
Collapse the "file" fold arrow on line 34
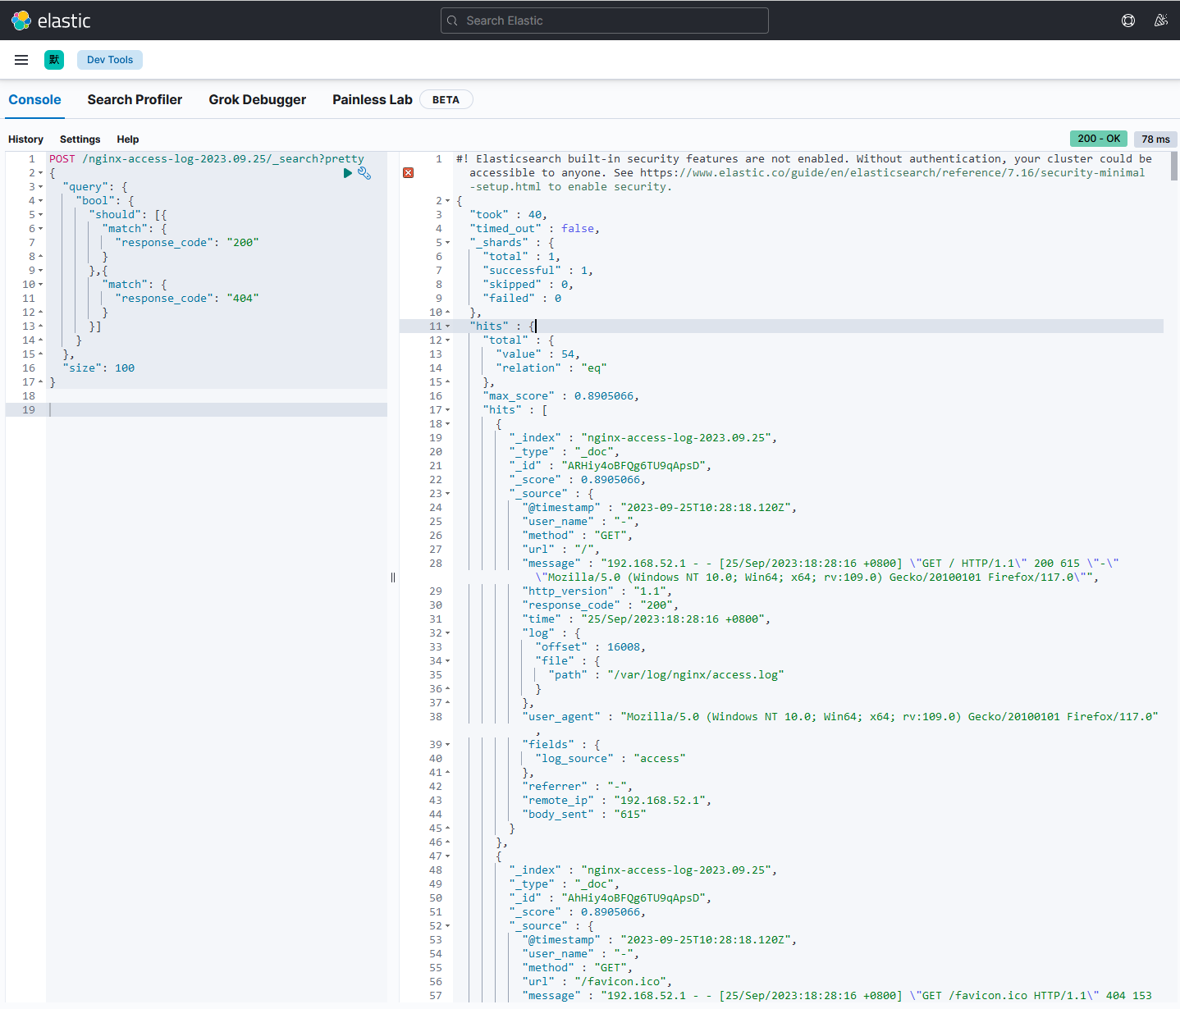point(448,661)
